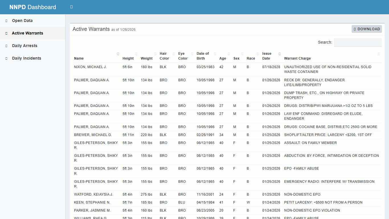Select Open Data in the sidebar menu
Image resolution: width=389 pixels, height=219 pixels.
click(22, 21)
